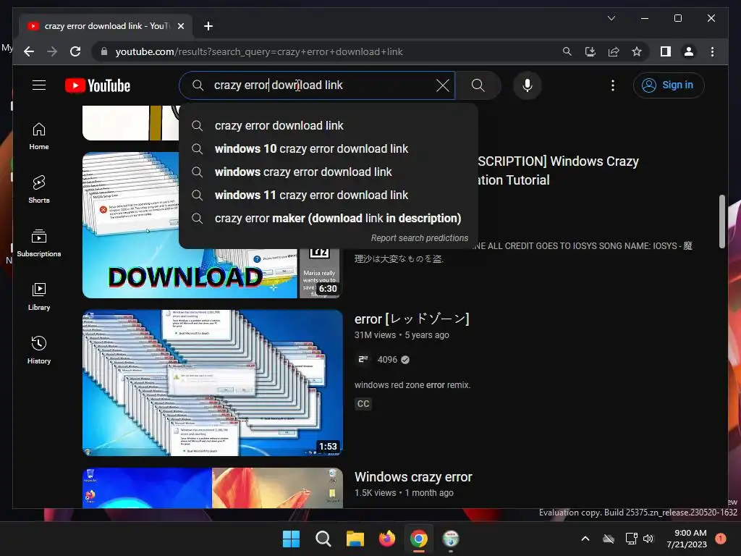Click 'windows red zone error remix.' description
The image size is (741, 556).
412,385
